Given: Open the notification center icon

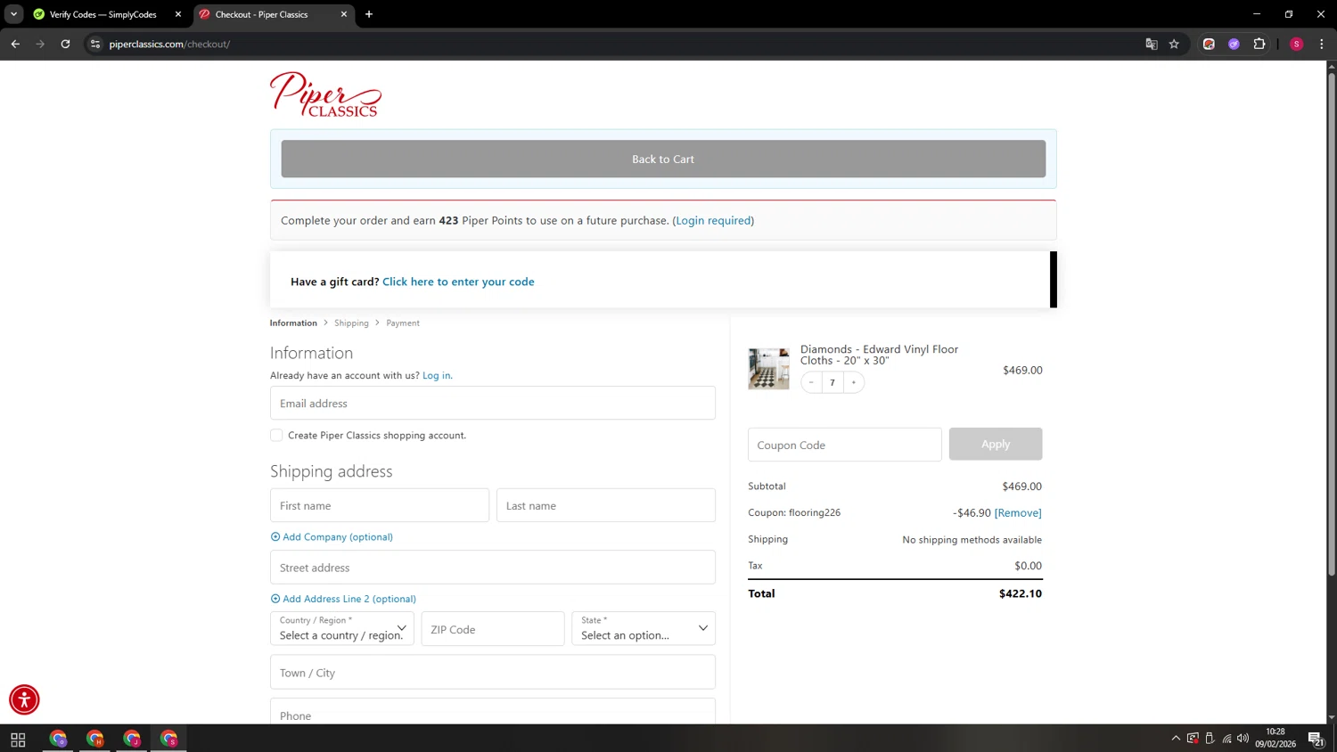Looking at the screenshot, I should coord(1316,739).
